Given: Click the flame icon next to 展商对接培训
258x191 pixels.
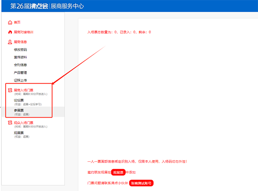Looking at the screenshot, I should [x=10, y=32].
